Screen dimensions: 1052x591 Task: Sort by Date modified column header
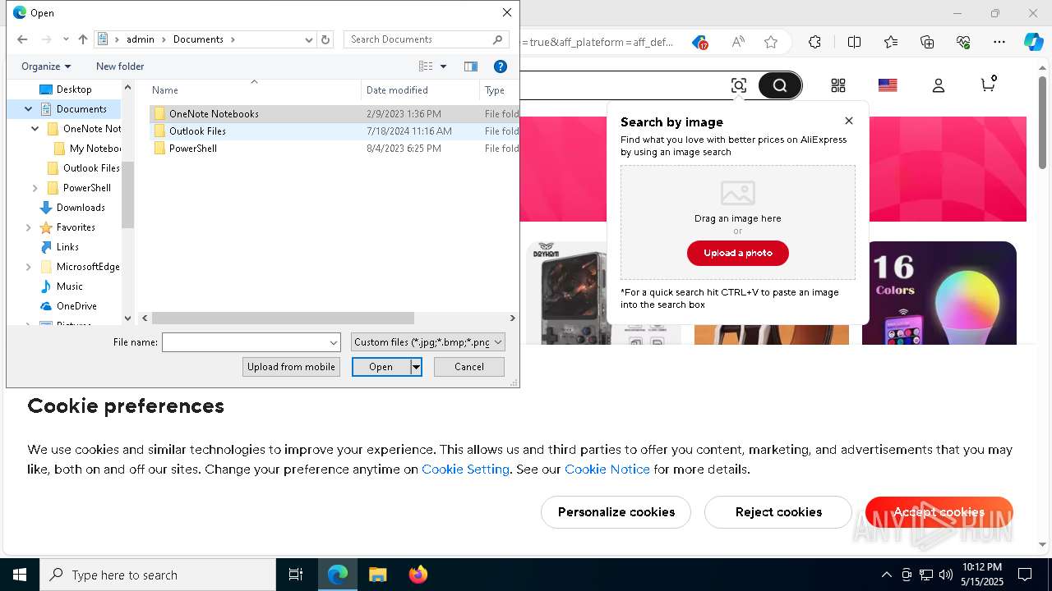click(x=420, y=90)
